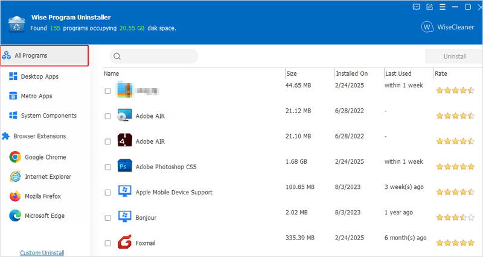The image size is (483, 257).
Task: Click the star rating for Foxmail
Action: (455, 243)
